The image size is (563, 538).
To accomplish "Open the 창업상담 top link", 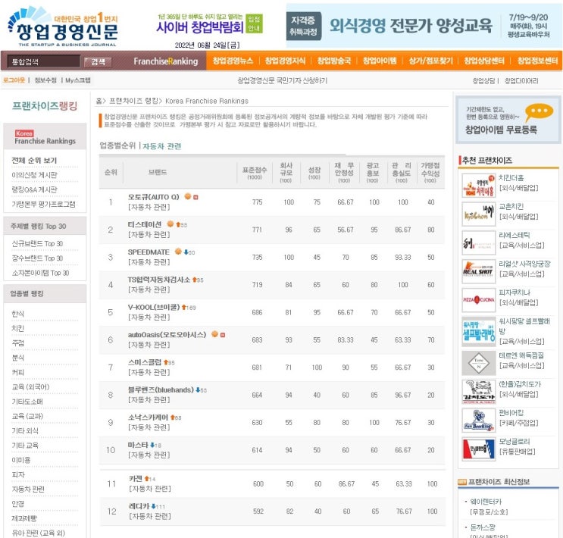I will point(483,81).
